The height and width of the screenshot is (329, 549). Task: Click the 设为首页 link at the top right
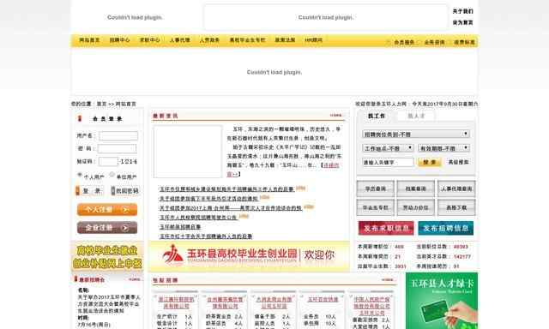pyautogui.click(x=462, y=22)
